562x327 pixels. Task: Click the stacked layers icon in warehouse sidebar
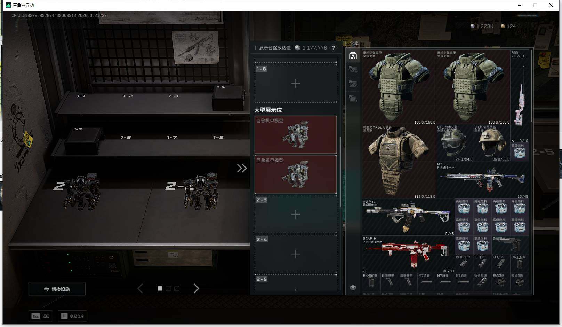353,288
